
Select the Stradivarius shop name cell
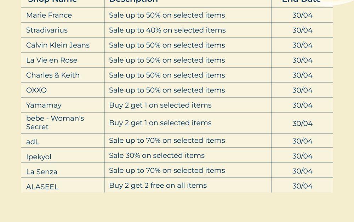[x=47, y=30]
